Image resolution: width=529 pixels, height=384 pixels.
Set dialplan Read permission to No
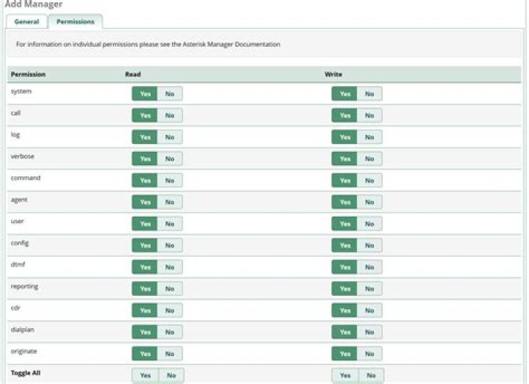coord(170,332)
